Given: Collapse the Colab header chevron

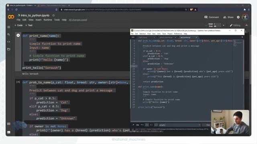Looking at the screenshot, I should coord(247,25).
